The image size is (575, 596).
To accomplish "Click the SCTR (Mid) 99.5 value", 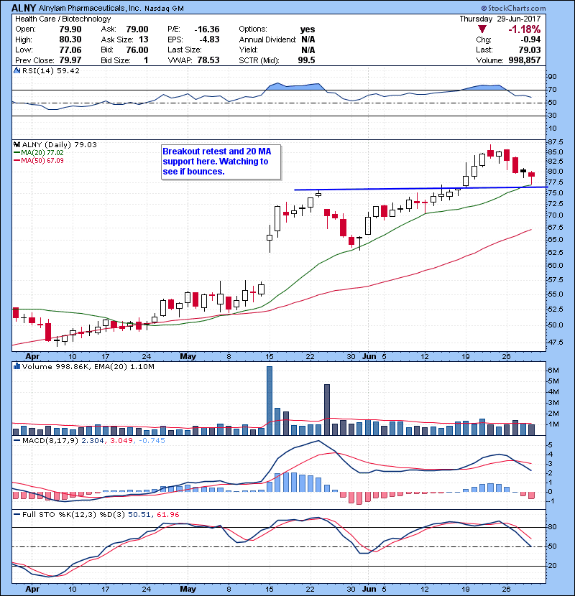I will (x=307, y=60).
